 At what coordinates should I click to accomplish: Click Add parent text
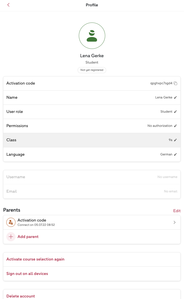[x=28, y=237]
